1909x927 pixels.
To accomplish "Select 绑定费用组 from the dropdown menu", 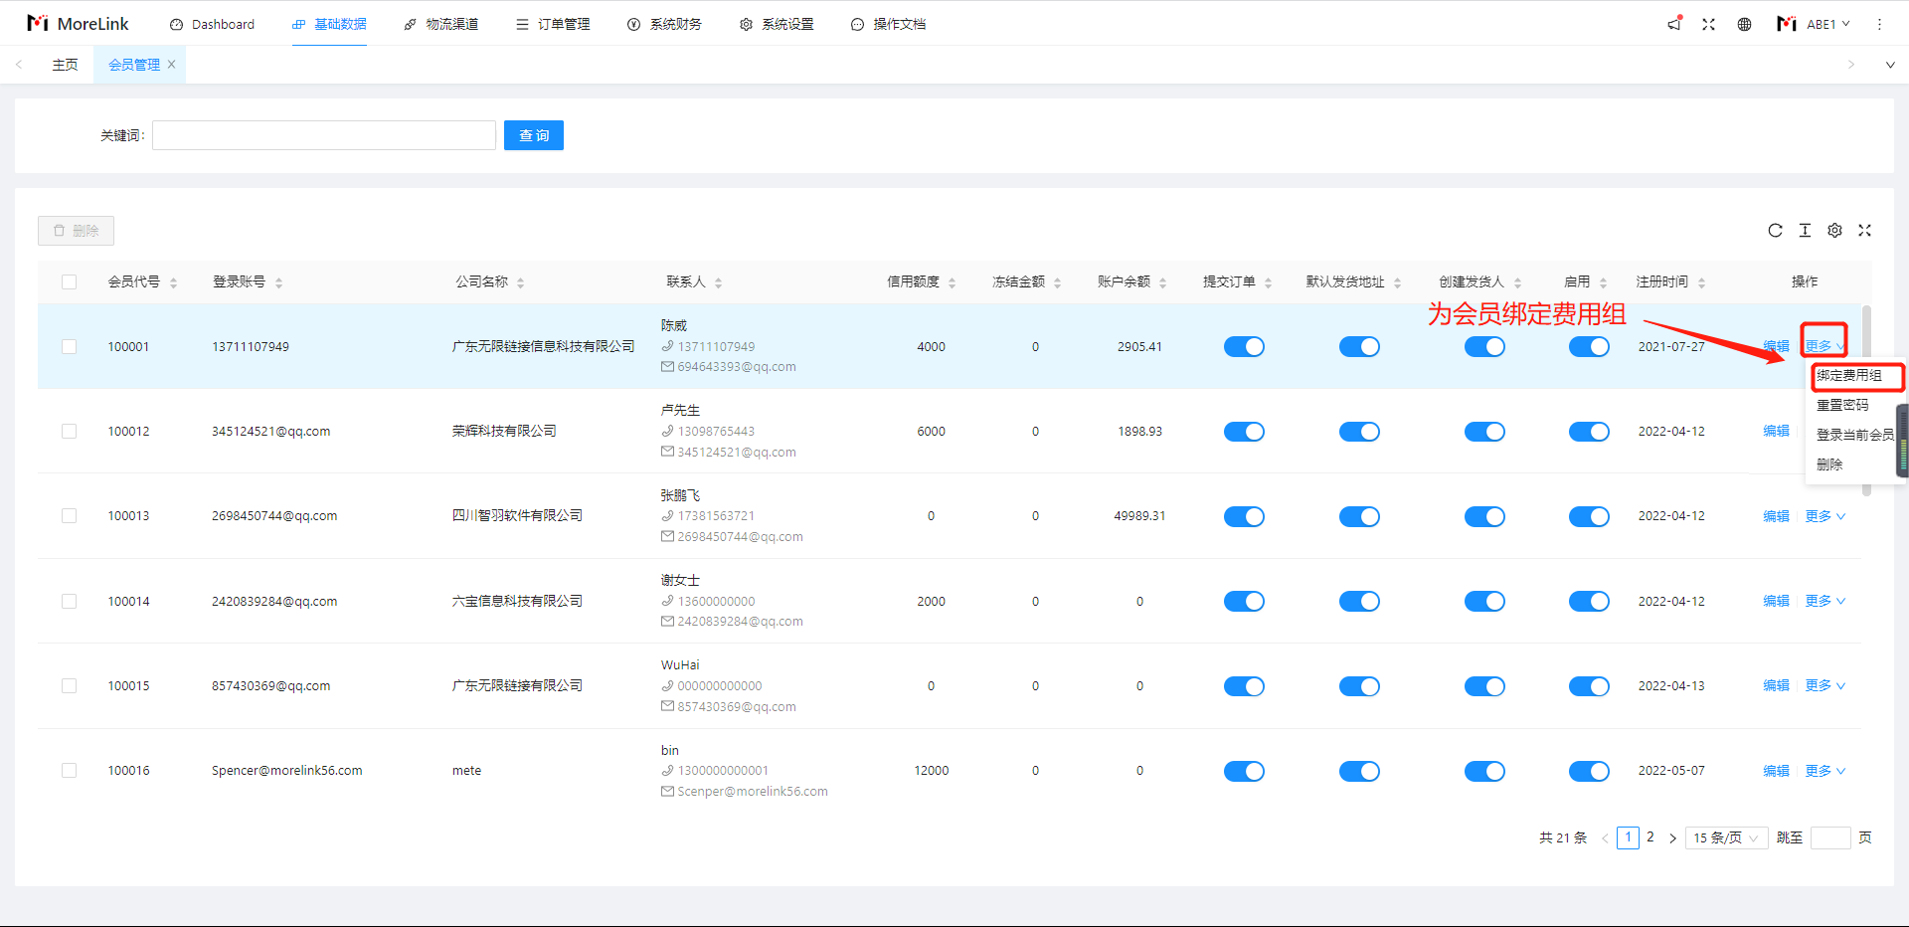I will point(1849,376).
